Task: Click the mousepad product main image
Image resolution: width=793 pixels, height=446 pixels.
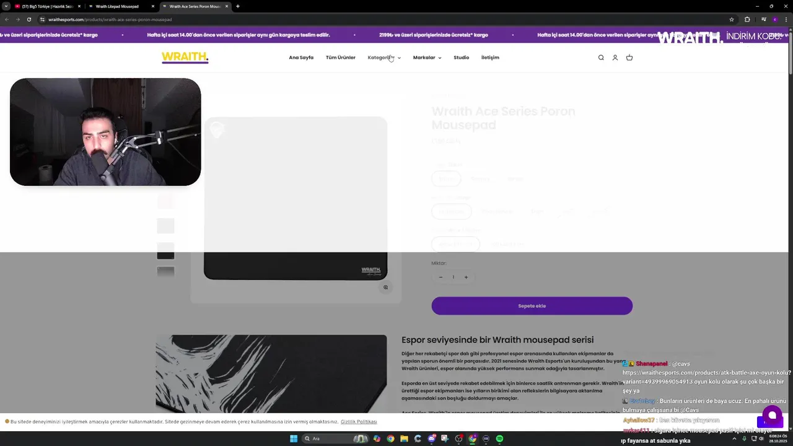Action: pos(296,198)
